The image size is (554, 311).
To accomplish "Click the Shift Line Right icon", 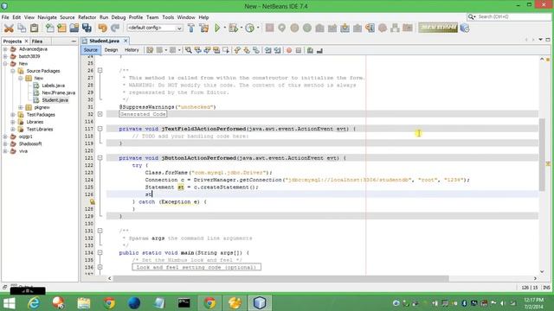I will [x=277, y=50].
